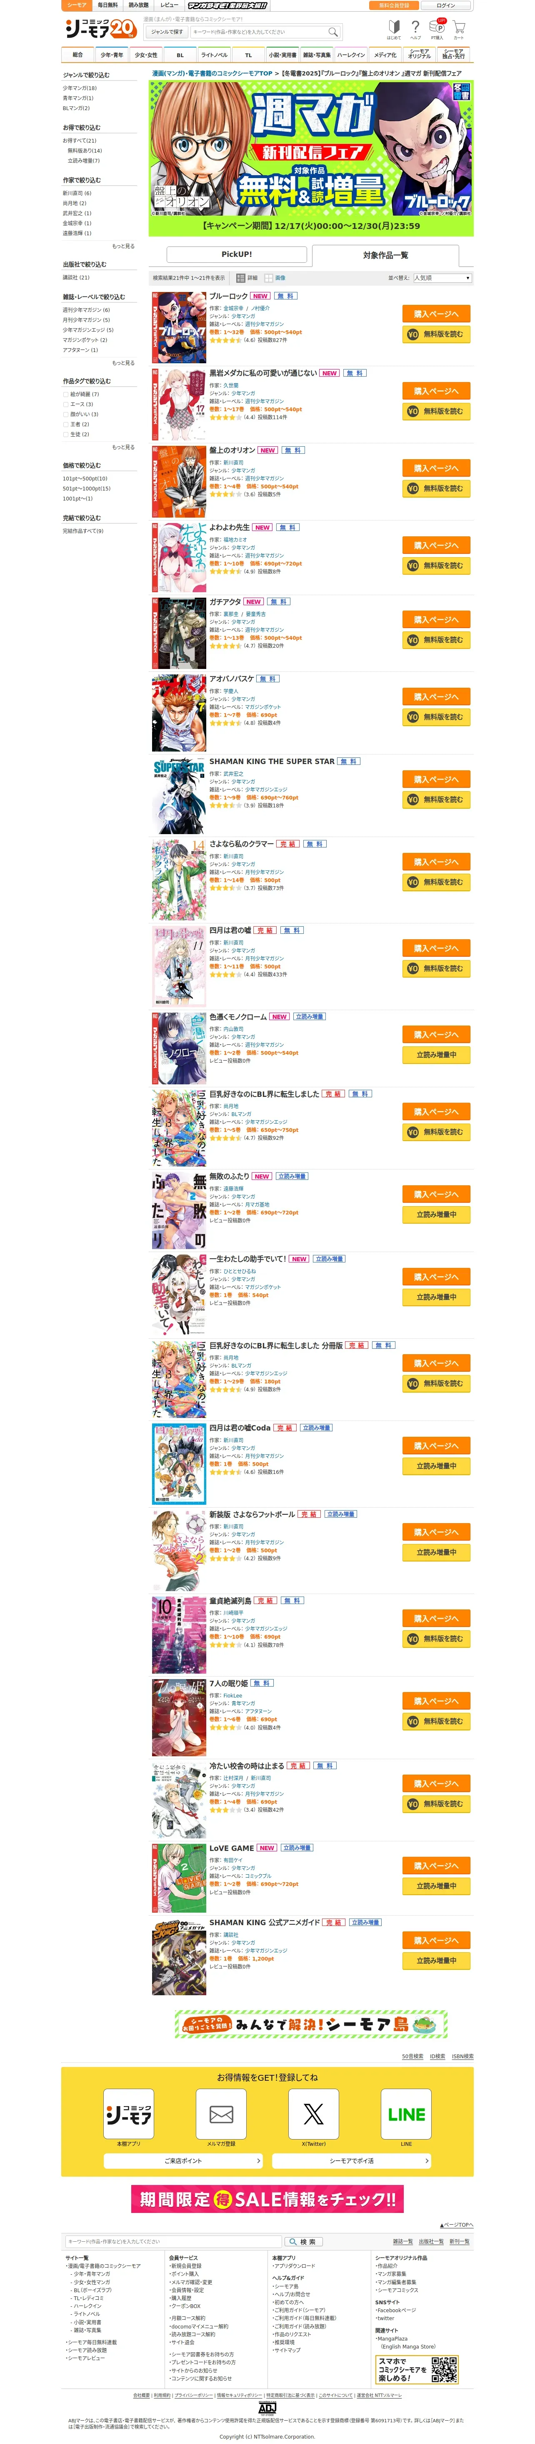Open the ヘルプ question mark icon
The image size is (535, 2444).
pos(415,28)
